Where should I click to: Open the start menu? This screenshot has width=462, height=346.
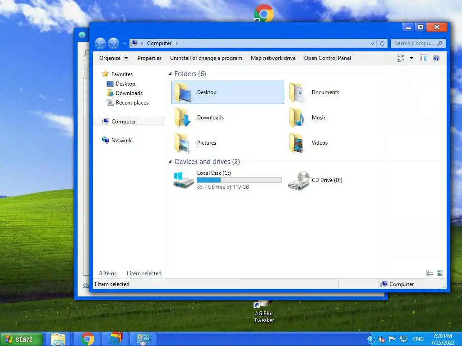pyautogui.click(x=22, y=339)
